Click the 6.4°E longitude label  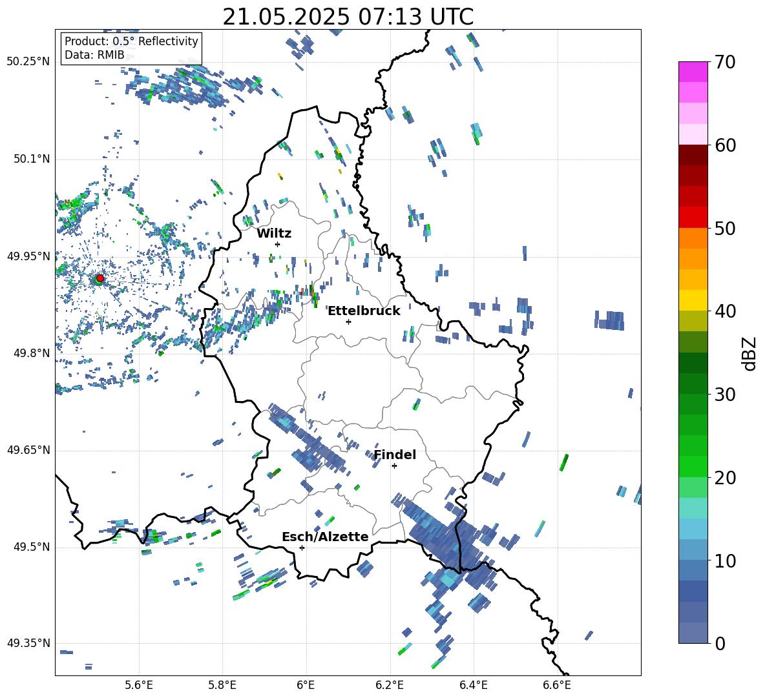tap(473, 686)
